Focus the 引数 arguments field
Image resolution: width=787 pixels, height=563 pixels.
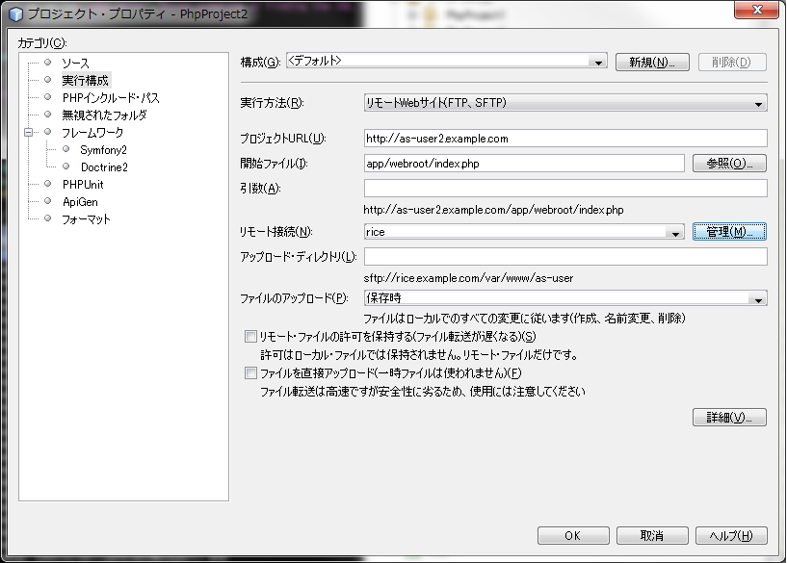565,188
